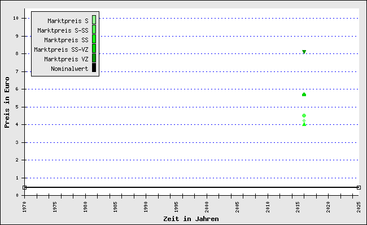Click the pentagon data marker near 5.7 Euro
This screenshot has height=225, width=367.
[304, 94]
